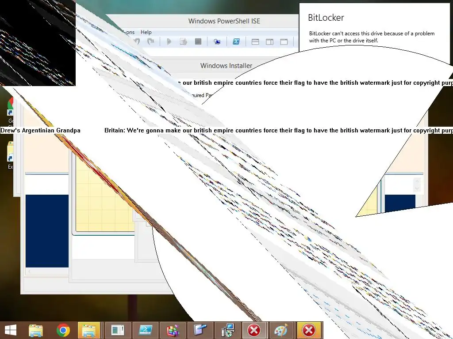Open the Help menu in PowerShell ISE
Viewport: 453px width, 339px height.
[146, 32]
